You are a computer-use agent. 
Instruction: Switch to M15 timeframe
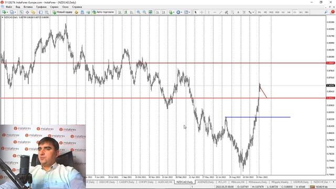[271, 12]
